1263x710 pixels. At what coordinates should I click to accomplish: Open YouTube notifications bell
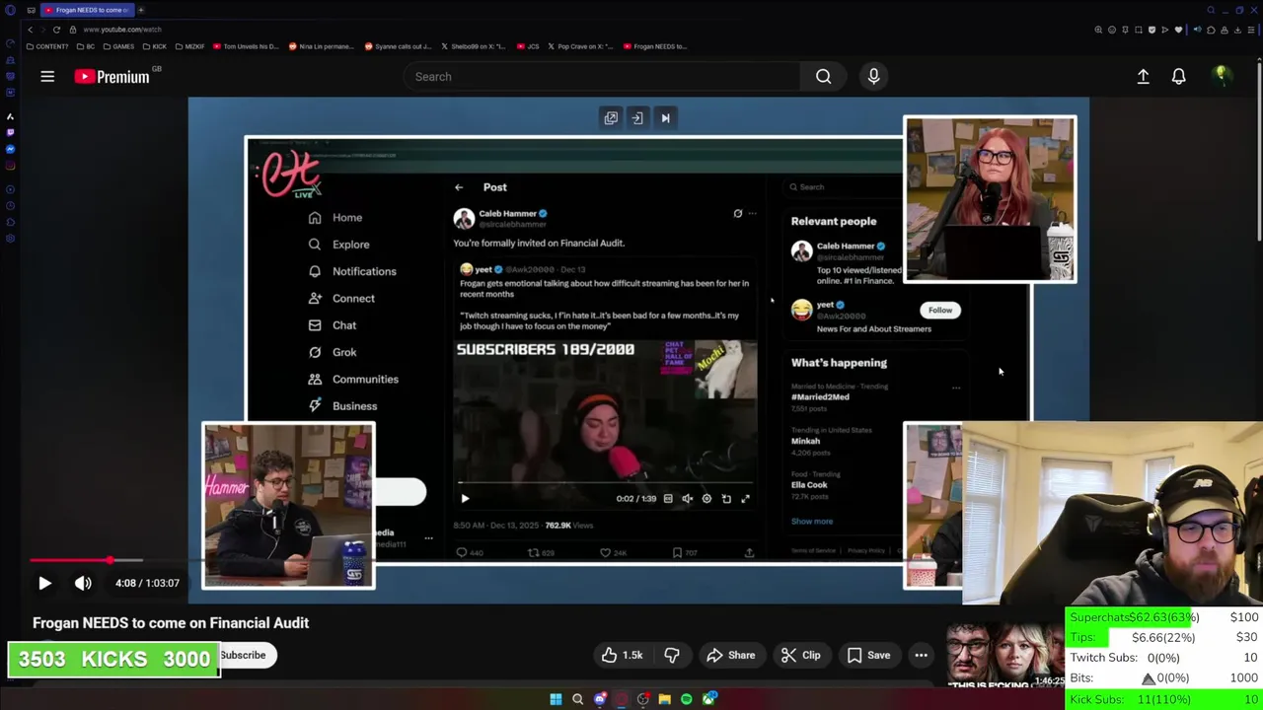click(1178, 76)
